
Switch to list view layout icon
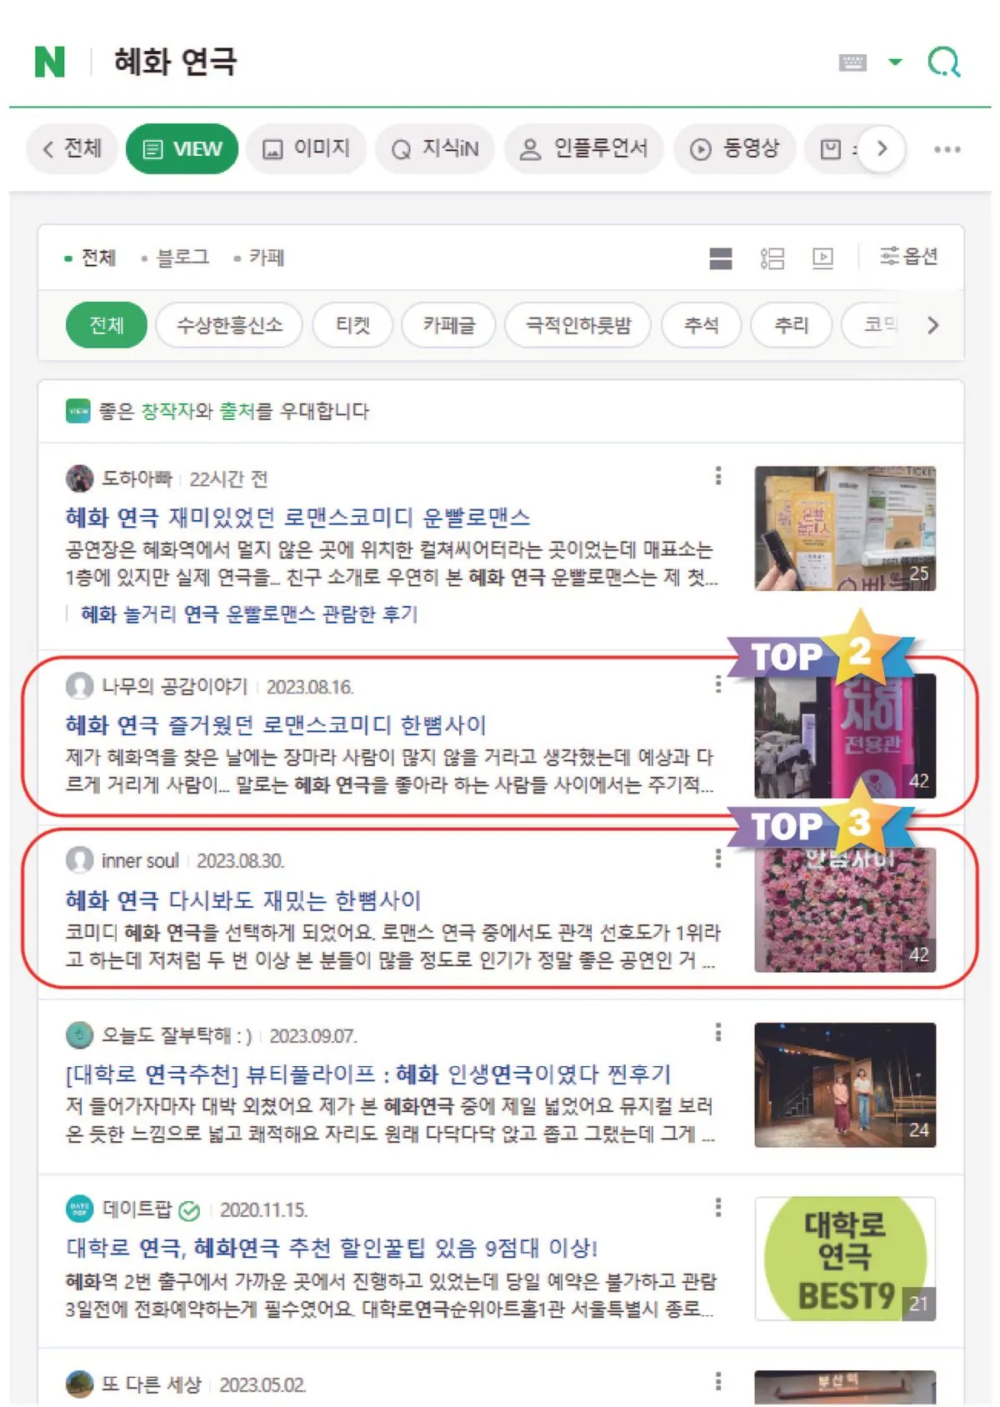click(x=772, y=259)
